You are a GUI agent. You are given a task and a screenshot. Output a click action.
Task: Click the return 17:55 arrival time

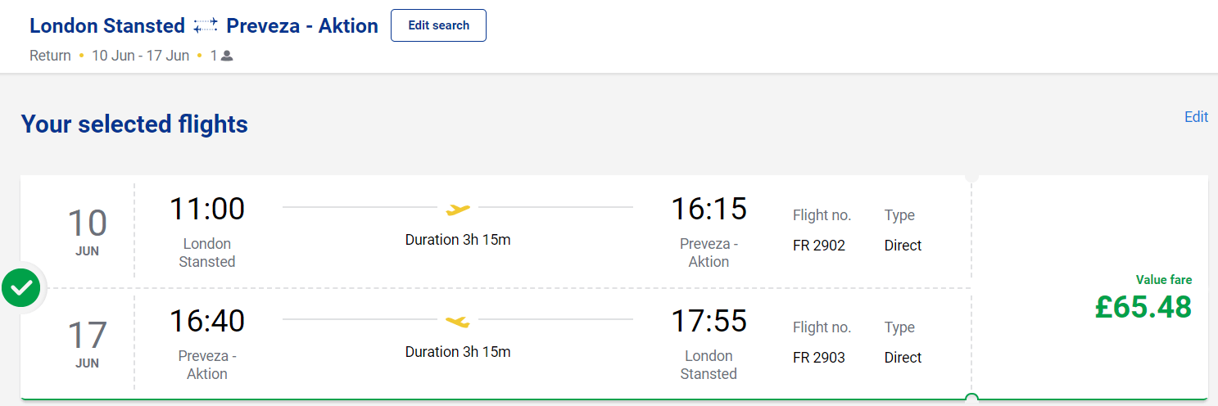click(x=709, y=320)
